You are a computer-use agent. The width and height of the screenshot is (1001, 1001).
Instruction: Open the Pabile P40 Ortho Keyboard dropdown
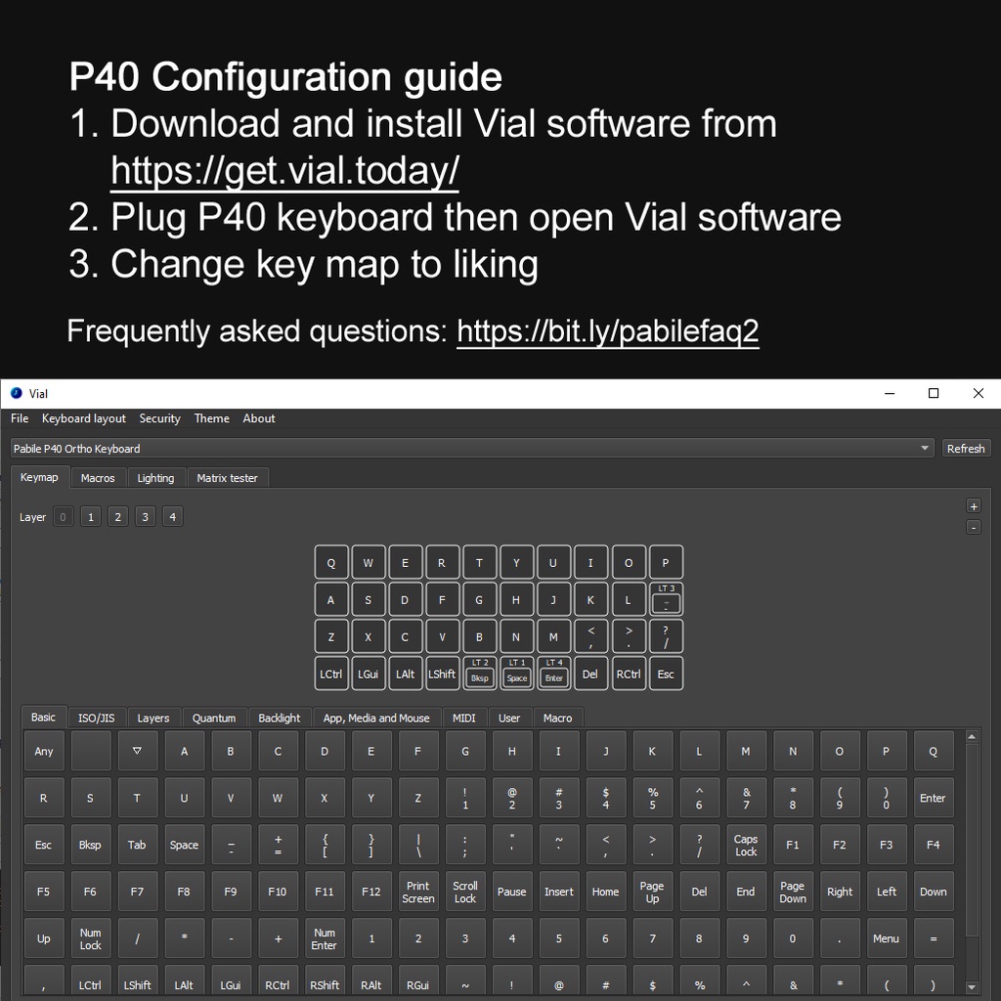[x=473, y=449]
